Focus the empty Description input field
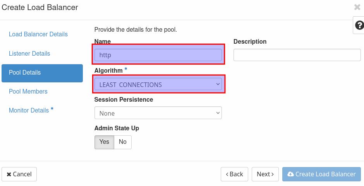 pyautogui.click(x=297, y=55)
